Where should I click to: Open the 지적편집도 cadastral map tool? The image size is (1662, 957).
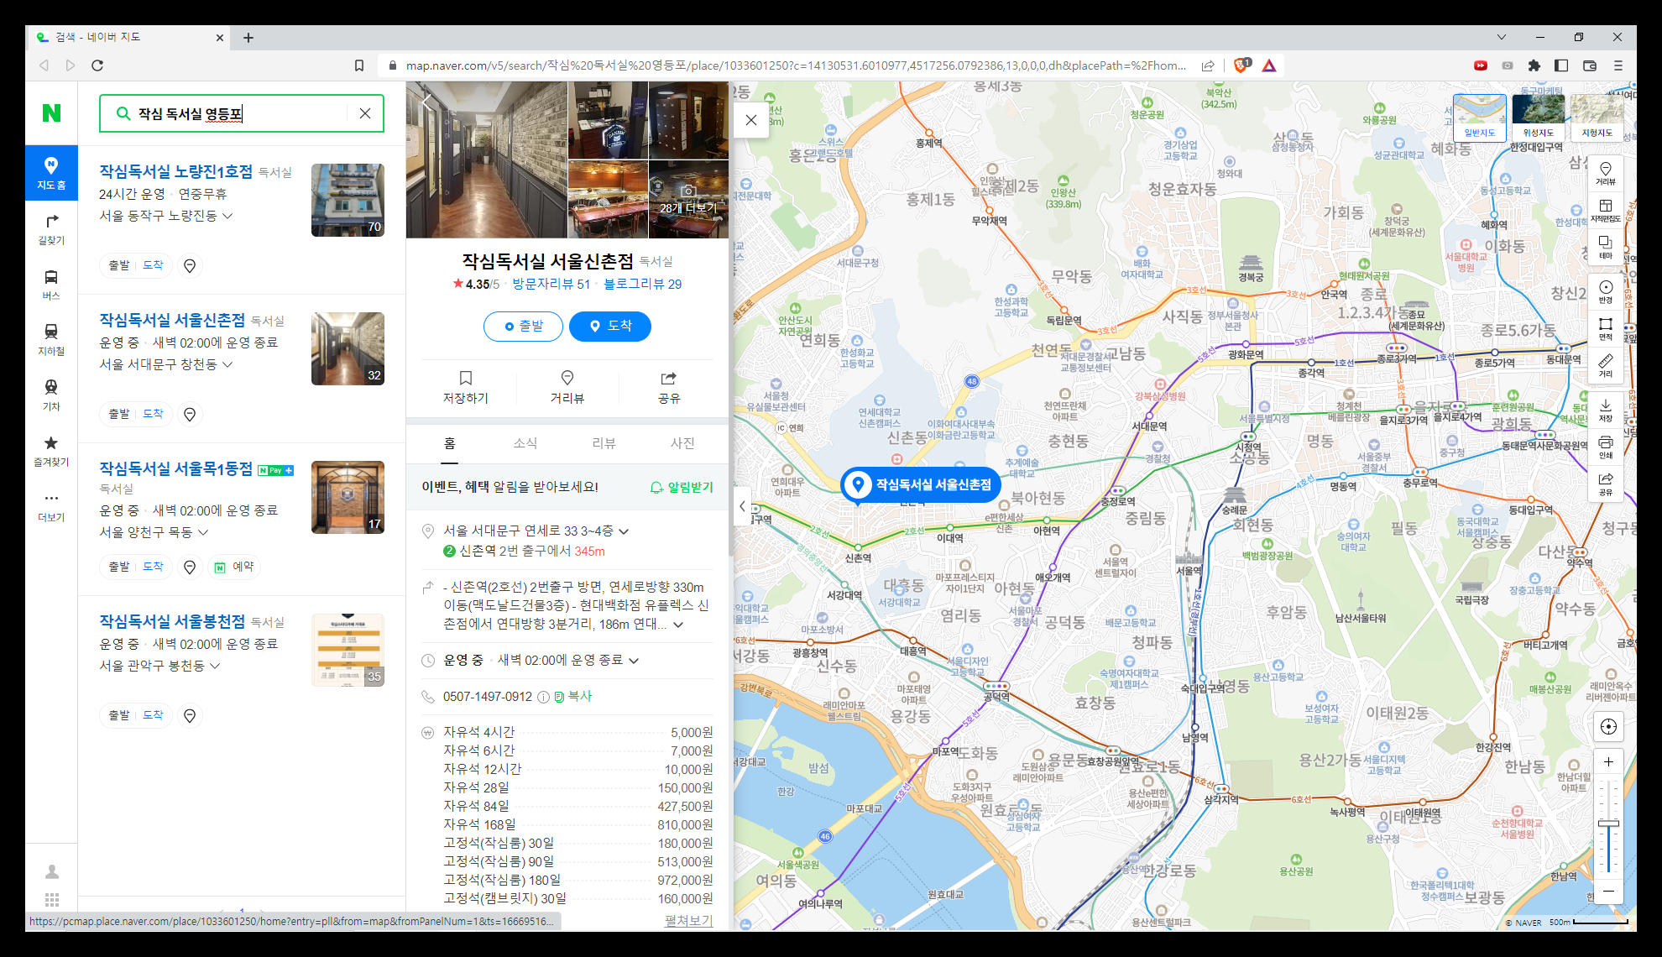[x=1605, y=210]
